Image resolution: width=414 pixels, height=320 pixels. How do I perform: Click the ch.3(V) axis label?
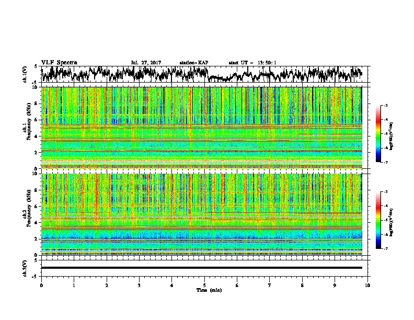pos(25,268)
